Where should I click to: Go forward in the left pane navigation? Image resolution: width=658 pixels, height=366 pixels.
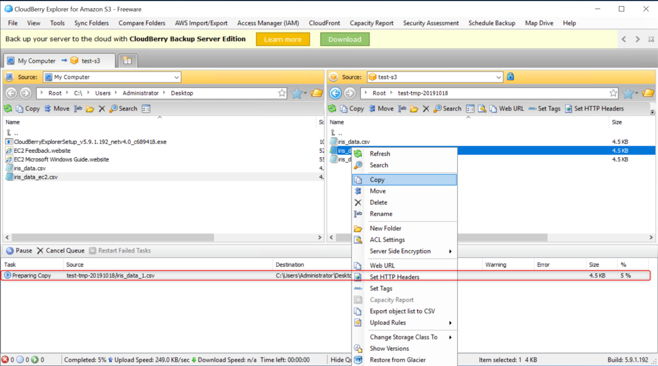pyautogui.click(x=25, y=93)
